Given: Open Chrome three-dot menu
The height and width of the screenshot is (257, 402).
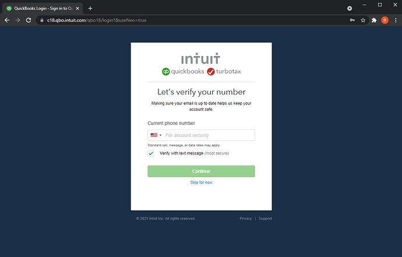Looking at the screenshot, I should click(396, 20).
